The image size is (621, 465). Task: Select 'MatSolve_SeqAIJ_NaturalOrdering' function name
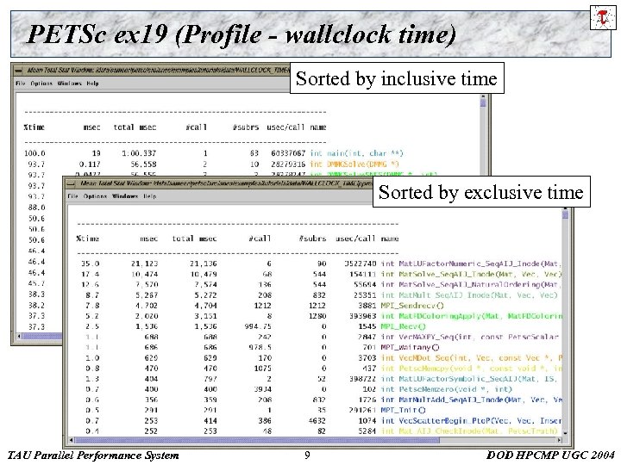[468, 284]
